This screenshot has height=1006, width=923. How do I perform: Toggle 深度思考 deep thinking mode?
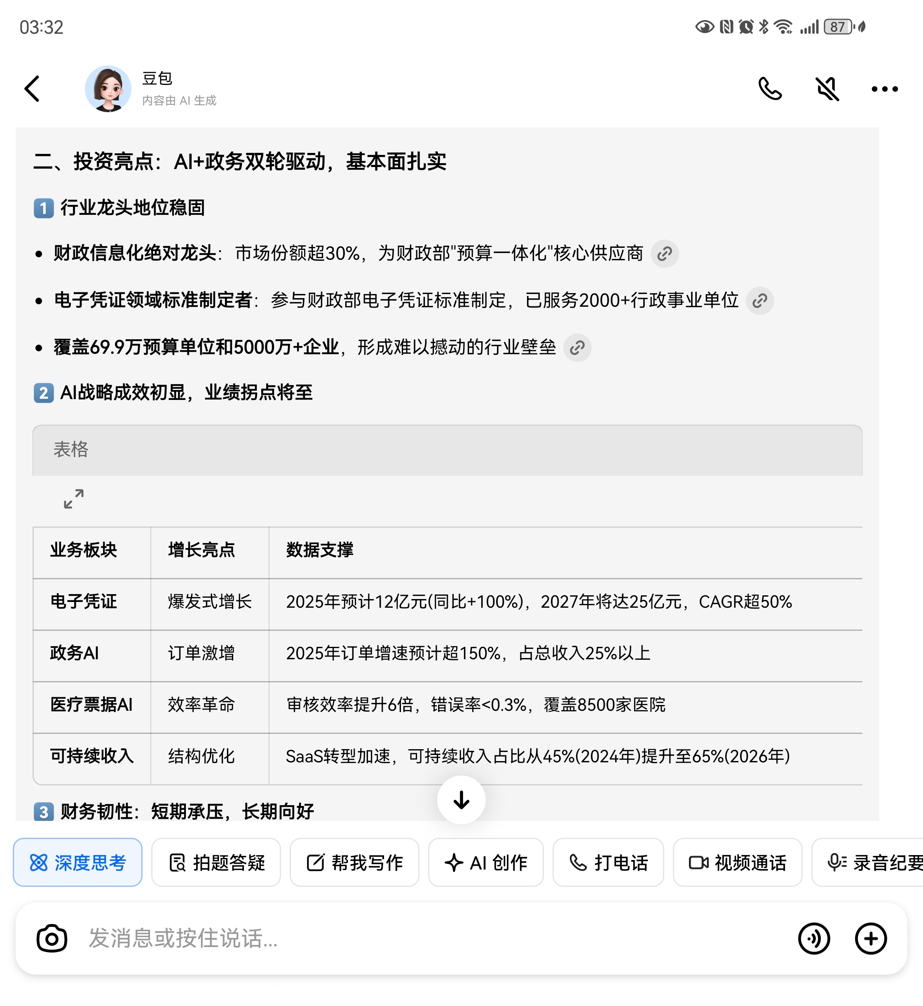pos(78,863)
